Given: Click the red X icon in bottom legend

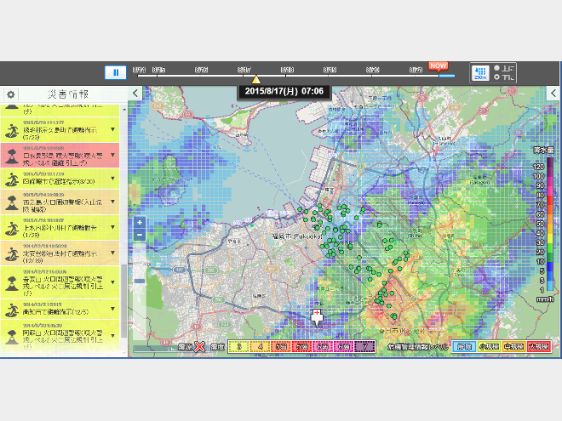Looking at the screenshot, I should [x=199, y=346].
